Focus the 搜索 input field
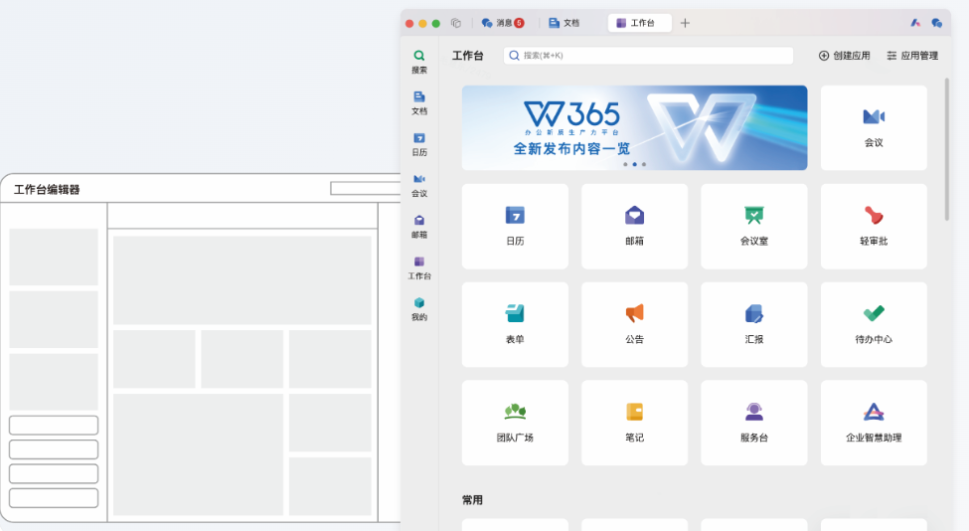The height and width of the screenshot is (531, 969). click(648, 56)
